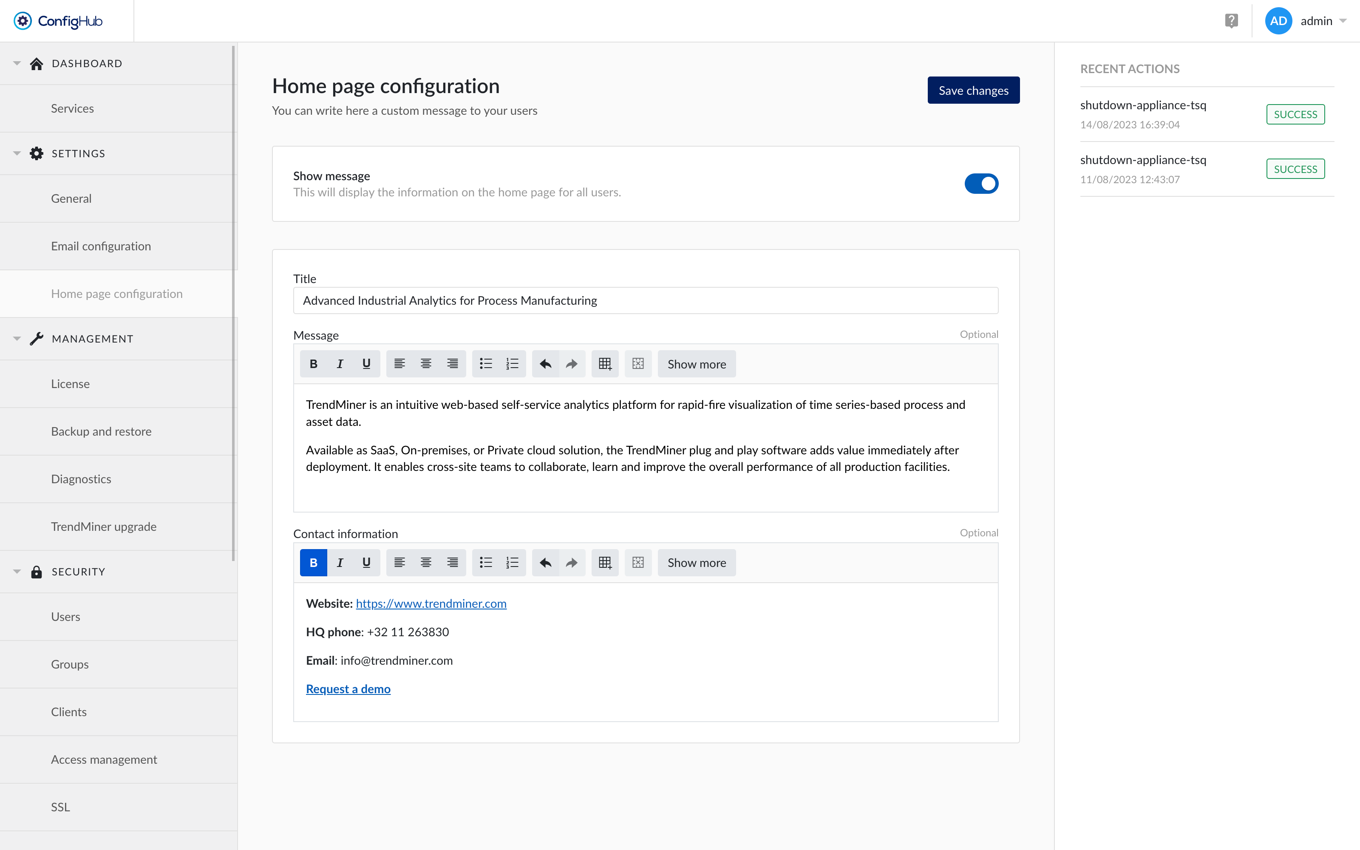Undo the last edit in the Message editor
The height and width of the screenshot is (850, 1360).
point(544,364)
